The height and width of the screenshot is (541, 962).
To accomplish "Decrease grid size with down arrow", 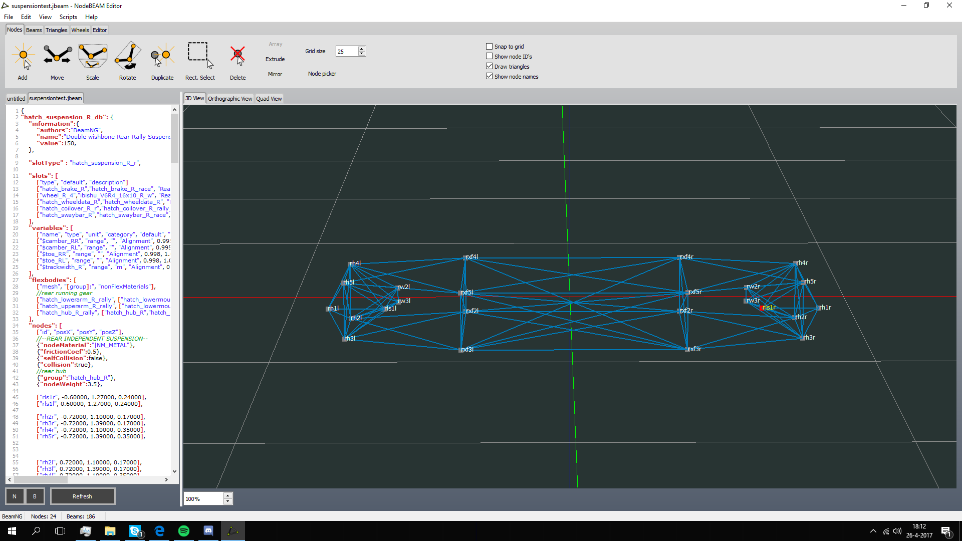I will pos(362,54).
